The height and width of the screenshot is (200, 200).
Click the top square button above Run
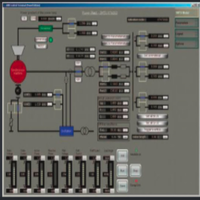coord(122,156)
